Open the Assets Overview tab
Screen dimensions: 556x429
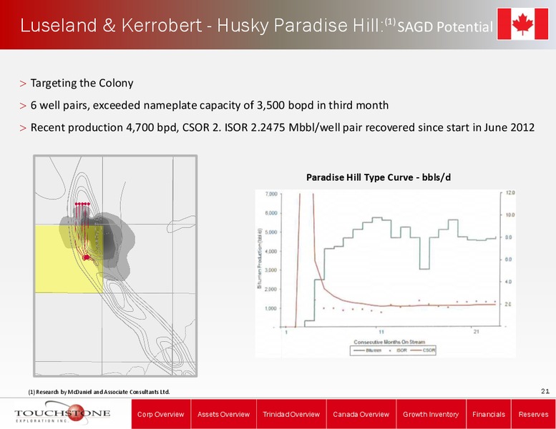tap(223, 414)
